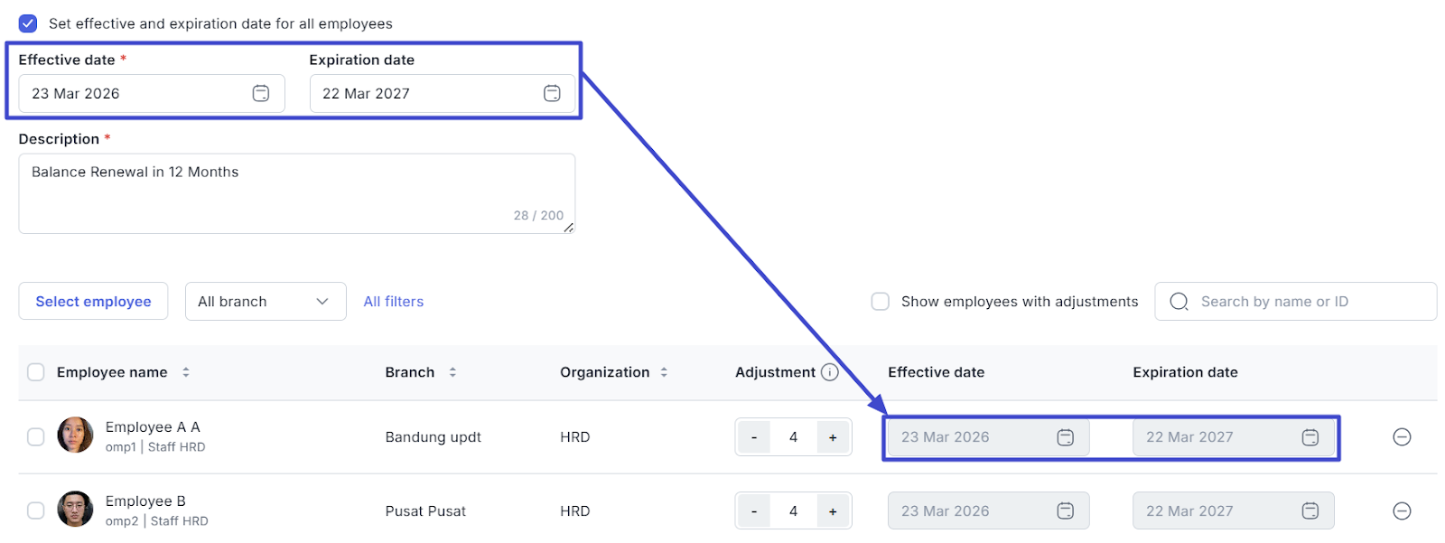Screen dimensions: 1445x543
Task: Uncheck Set effective and expiration date checkbox
Action: tap(28, 23)
